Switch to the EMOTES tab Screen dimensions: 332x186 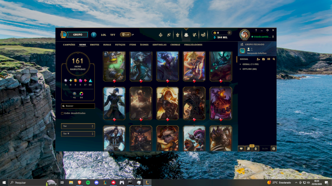click(x=95, y=45)
